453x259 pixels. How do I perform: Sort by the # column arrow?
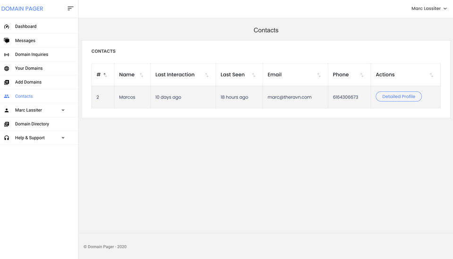(x=105, y=75)
